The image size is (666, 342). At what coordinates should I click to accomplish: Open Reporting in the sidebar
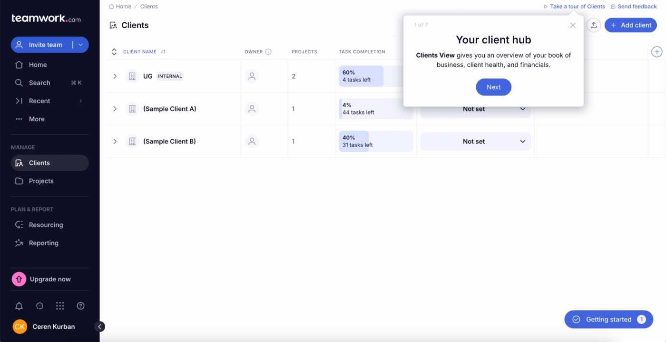(50, 243)
